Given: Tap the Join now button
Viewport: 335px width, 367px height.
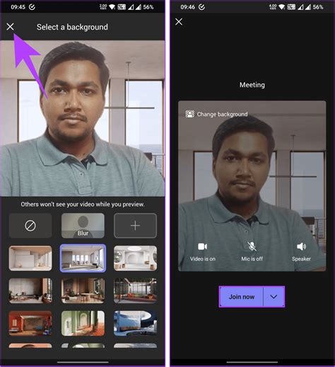Looking at the screenshot, I should tap(242, 297).
